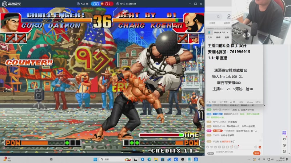
Task: Click the 100% zoom level in Notepad status bar
Action: 241,102
